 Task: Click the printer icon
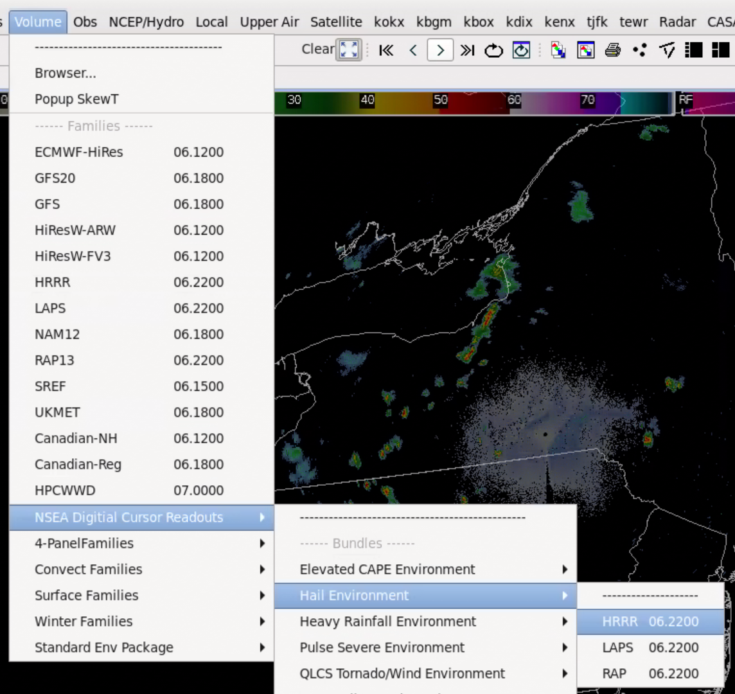(x=613, y=50)
